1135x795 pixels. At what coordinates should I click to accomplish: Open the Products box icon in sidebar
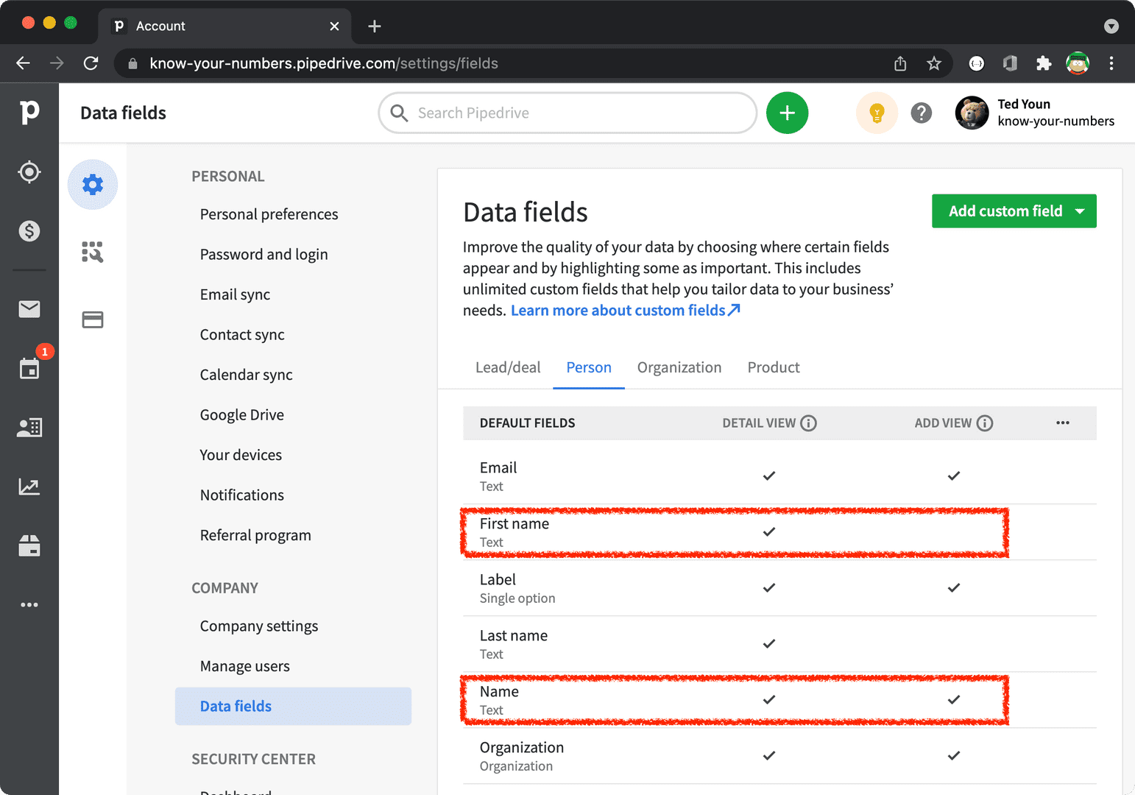(29, 545)
